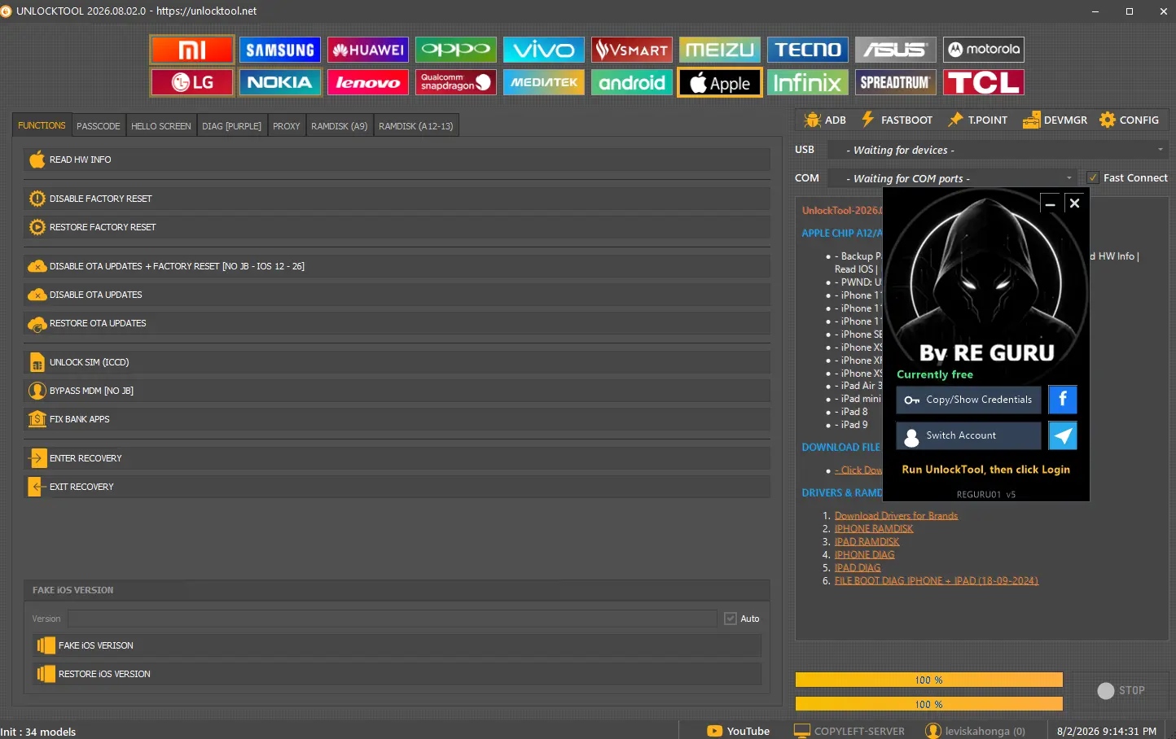Screen dimensions: 1176x739
Task: Open the Infinix brand section
Action: [808, 82]
